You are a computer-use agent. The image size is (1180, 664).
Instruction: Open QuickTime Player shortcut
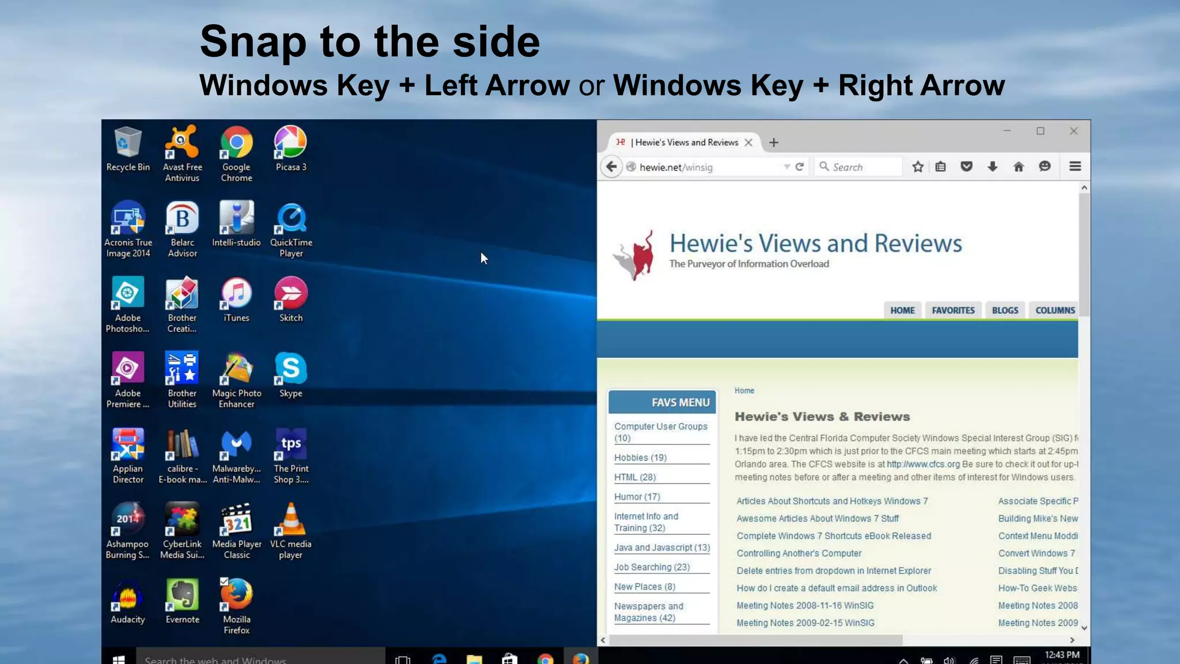coord(290,229)
